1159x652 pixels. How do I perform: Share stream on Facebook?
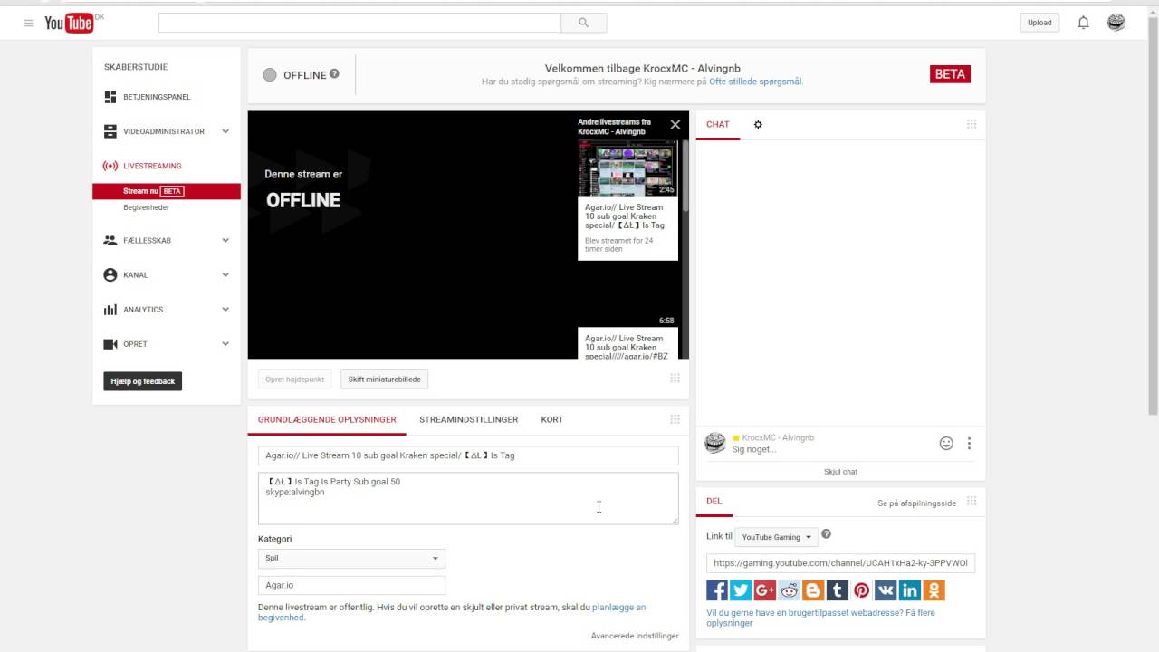(x=717, y=590)
